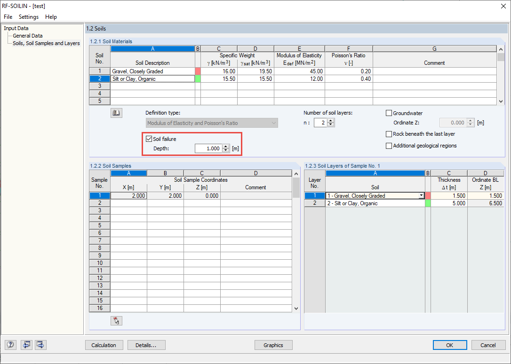Open the Definition type combo box
The image size is (511, 364).
coord(212,123)
